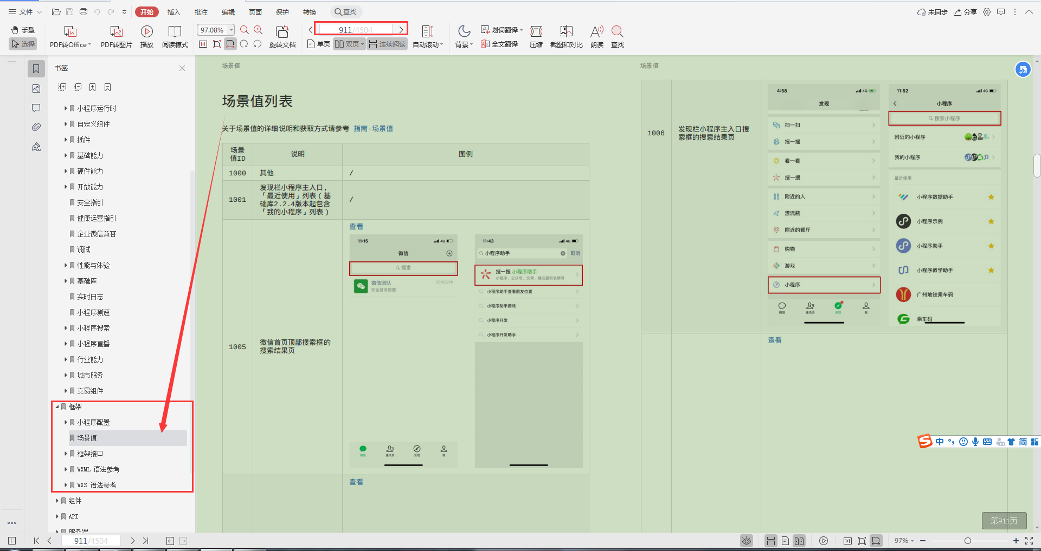Adjust the zoom slider in status bar
Image resolution: width=1041 pixels, height=551 pixels.
[x=967, y=541]
